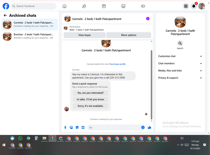210x155 pixels.
Task: Send a thumbs-up like
Action: click(x=150, y=127)
